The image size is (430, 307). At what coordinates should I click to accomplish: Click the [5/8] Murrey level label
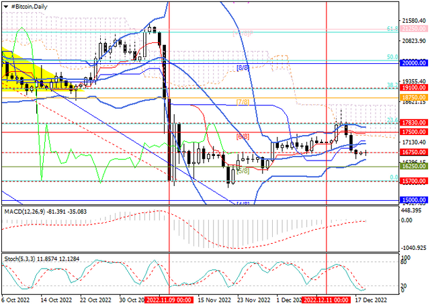243,171
